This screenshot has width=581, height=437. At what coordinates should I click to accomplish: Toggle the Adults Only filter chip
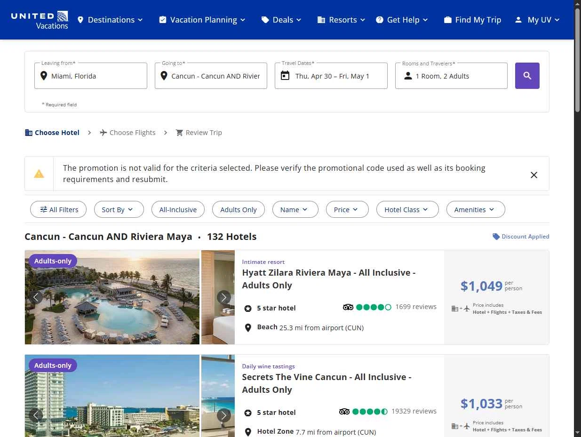pos(239,210)
